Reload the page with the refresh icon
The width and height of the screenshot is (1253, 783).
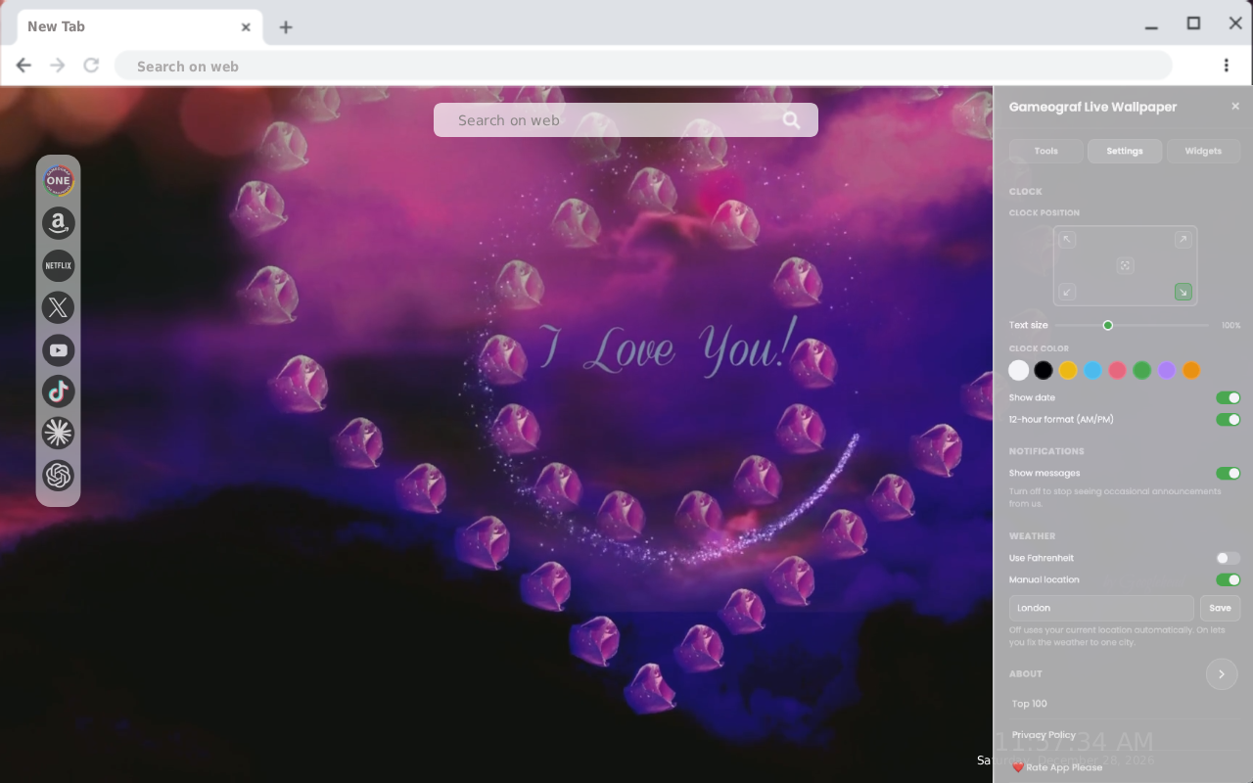[x=91, y=66]
